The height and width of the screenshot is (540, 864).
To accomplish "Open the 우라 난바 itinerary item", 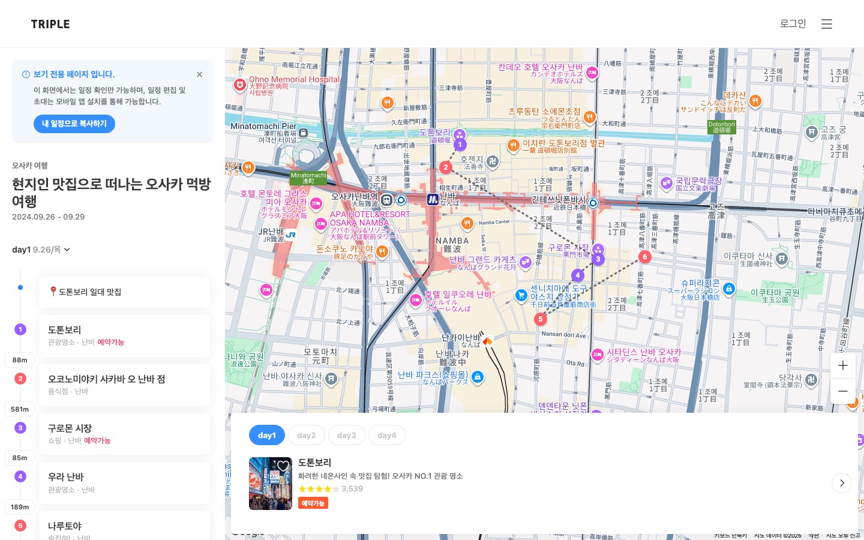I will click(125, 483).
